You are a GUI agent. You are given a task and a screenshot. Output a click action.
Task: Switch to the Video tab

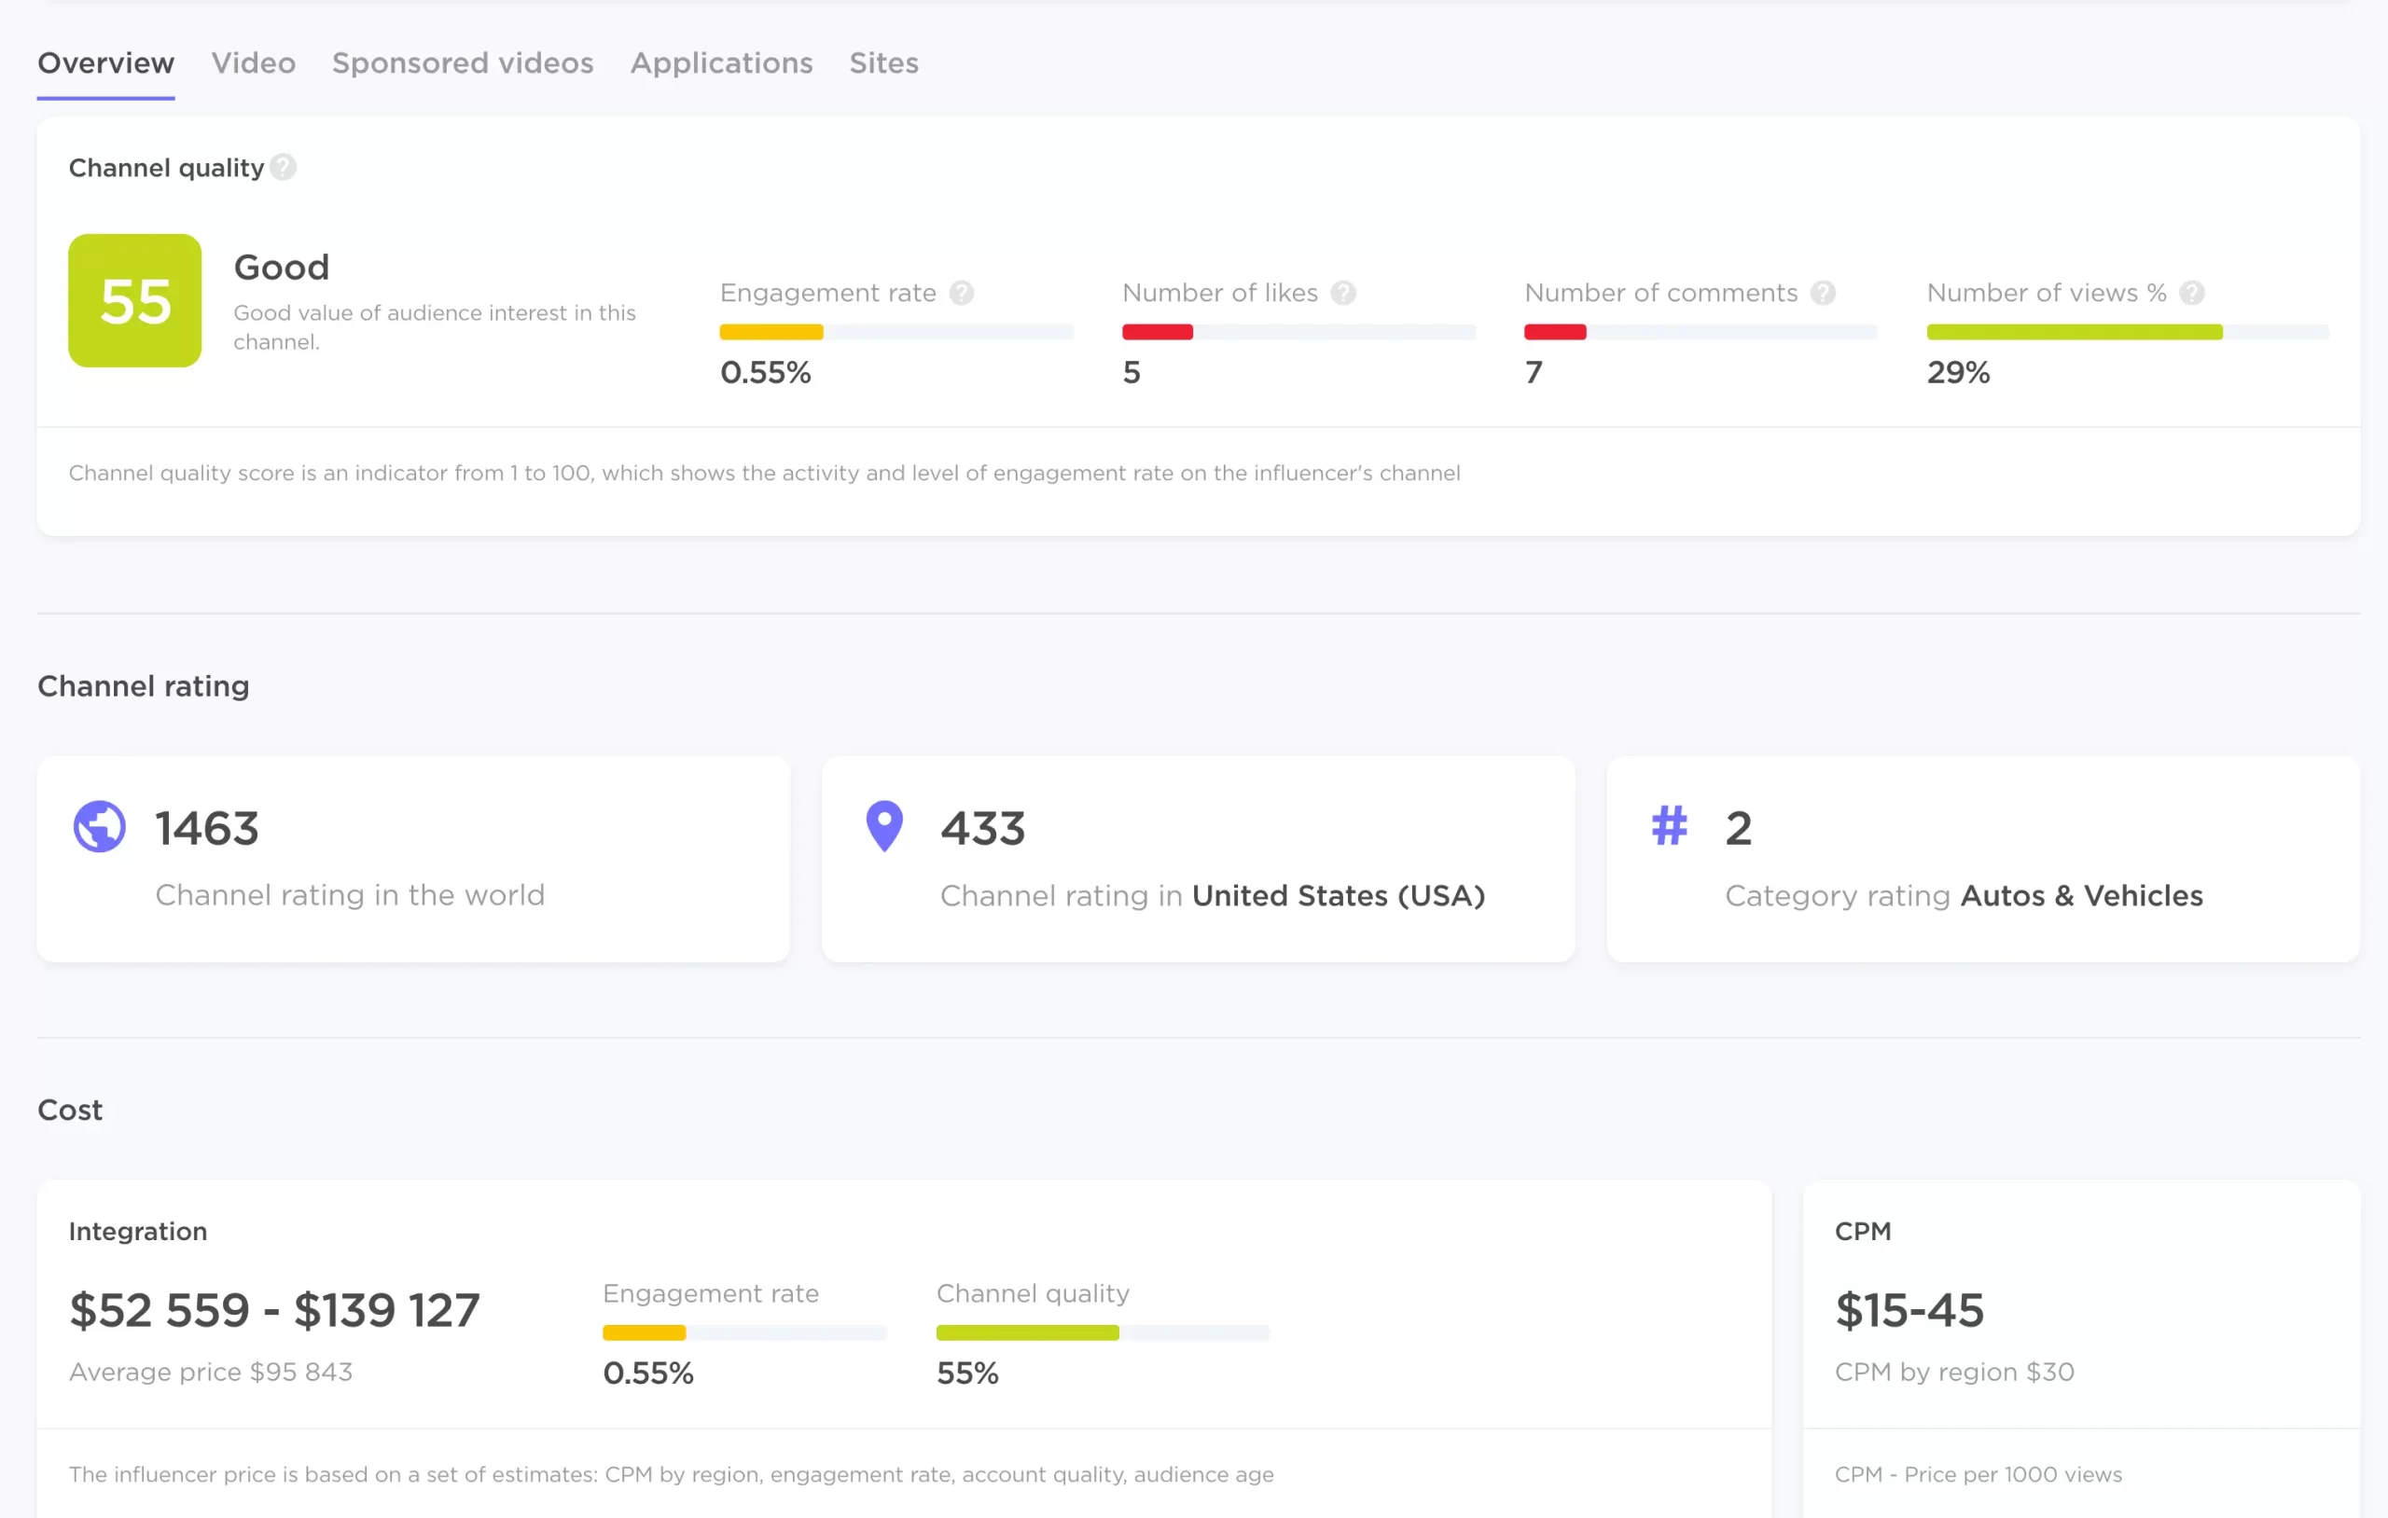tap(253, 63)
